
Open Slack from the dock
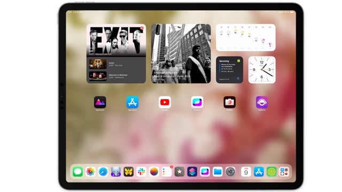pyautogui.click(x=141, y=172)
